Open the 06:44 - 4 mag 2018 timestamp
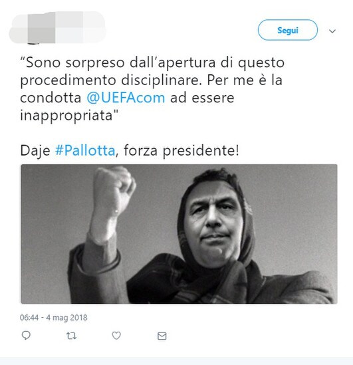This screenshot has height=365, width=353. [54, 318]
